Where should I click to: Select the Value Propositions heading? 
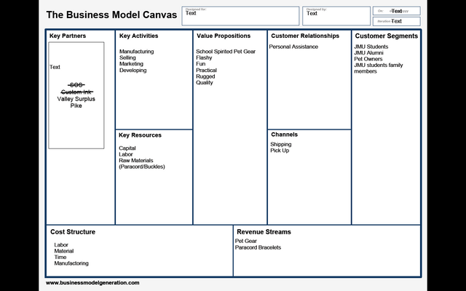pyautogui.click(x=224, y=36)
